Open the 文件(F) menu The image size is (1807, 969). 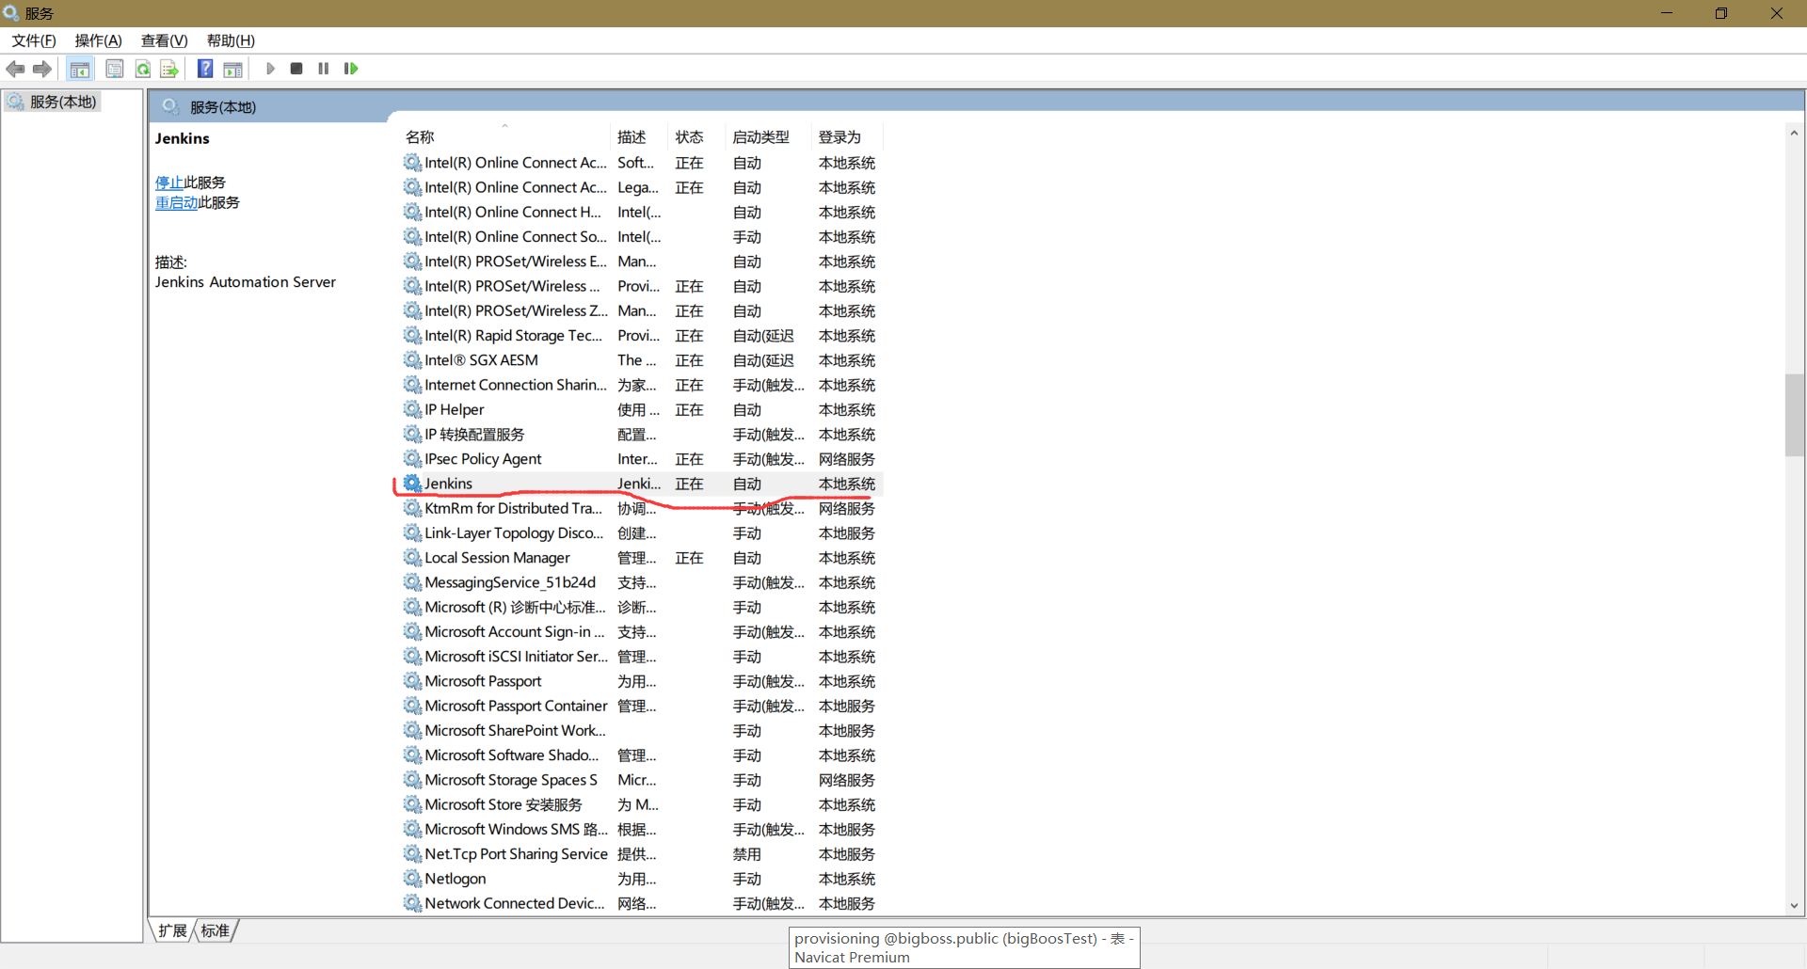point(34,40)
